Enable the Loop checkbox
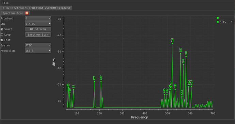The width and height of the screenshot is (235, 124). [2, 35]
